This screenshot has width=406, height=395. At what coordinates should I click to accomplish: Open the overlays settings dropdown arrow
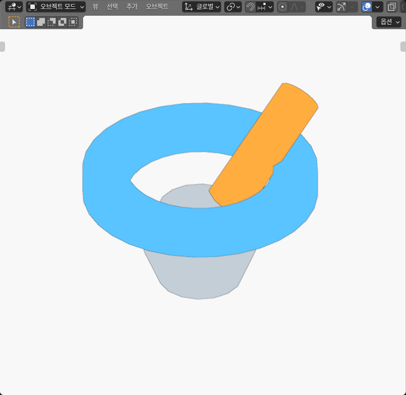377,7
